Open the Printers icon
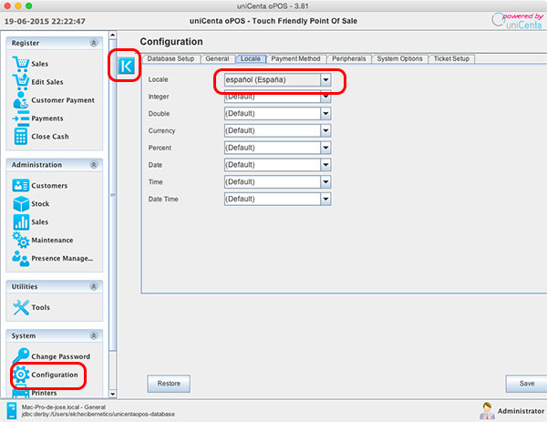 pos(21,393)
